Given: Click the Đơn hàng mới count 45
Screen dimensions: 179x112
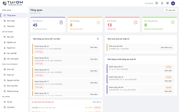Looking at the screenshot, I should [35, 25].
